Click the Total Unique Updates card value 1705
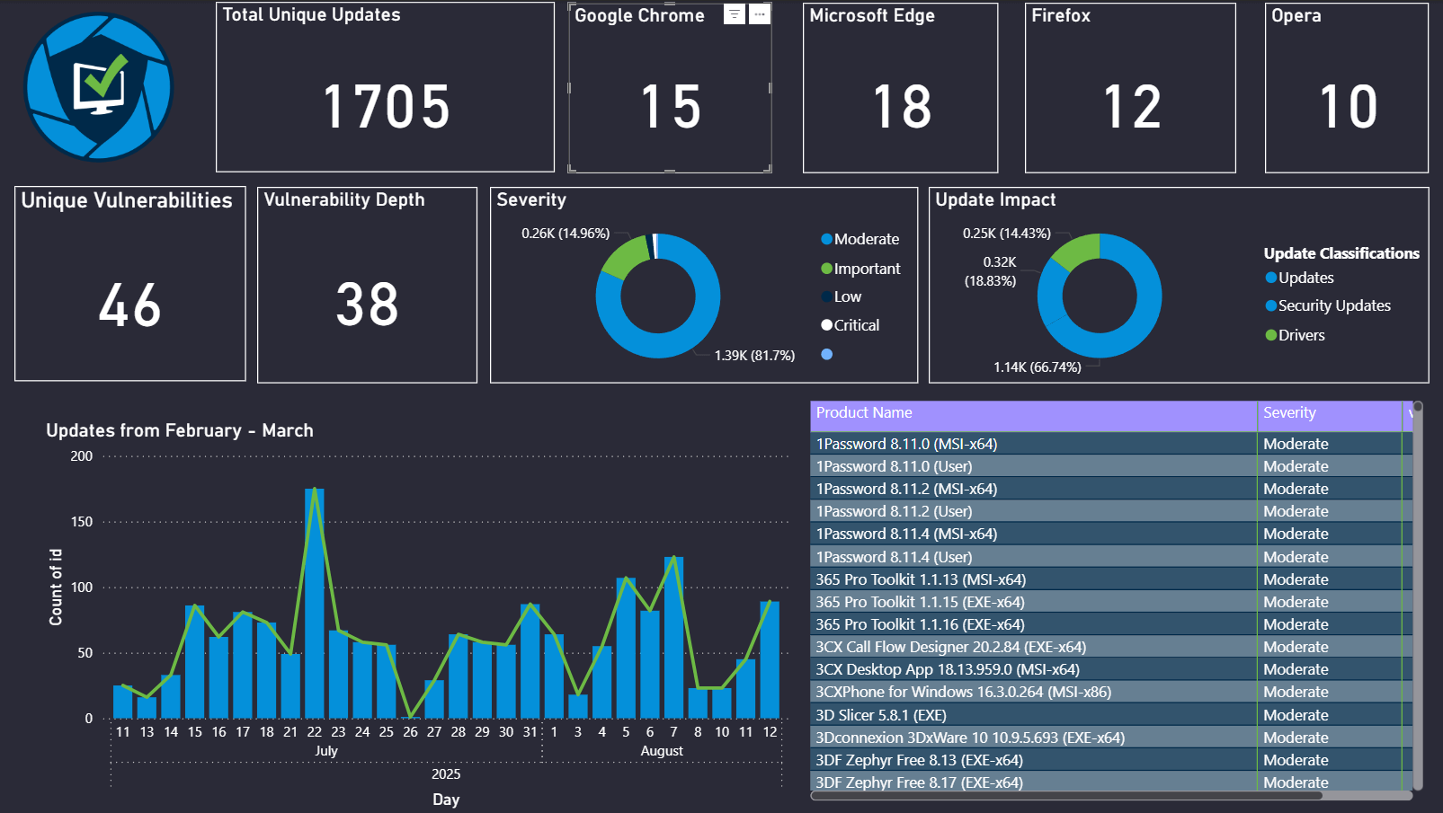This screenshot has height=813, width=1443. [x=387, y=107]
